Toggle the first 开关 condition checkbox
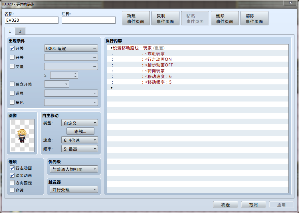This screenshot has width=299, height=213. tap(12, 48)
